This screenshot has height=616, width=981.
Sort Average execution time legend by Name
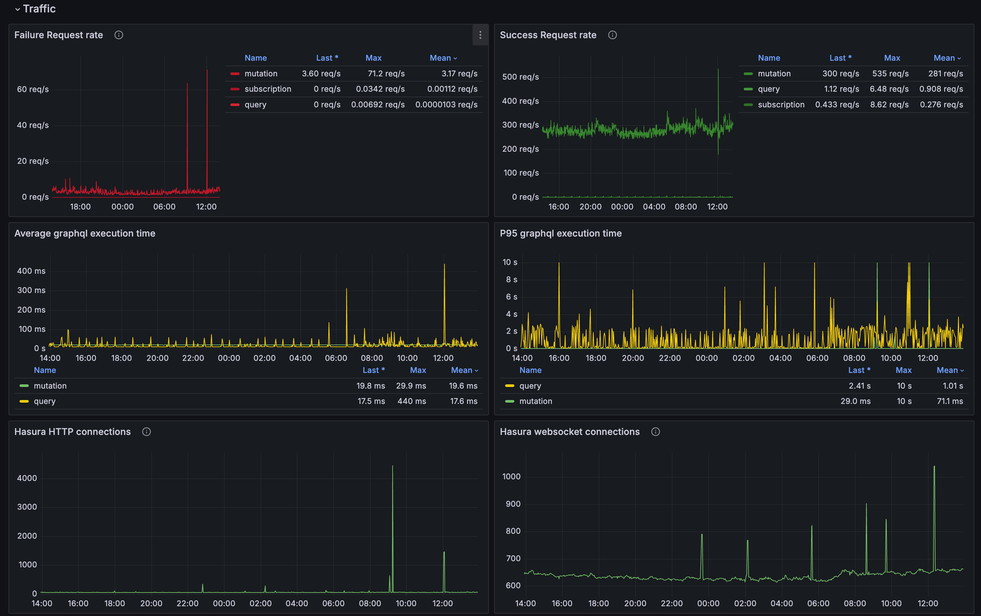[x=45, y=370]
